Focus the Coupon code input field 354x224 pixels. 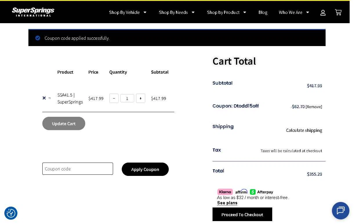click(x=78, y=169)
